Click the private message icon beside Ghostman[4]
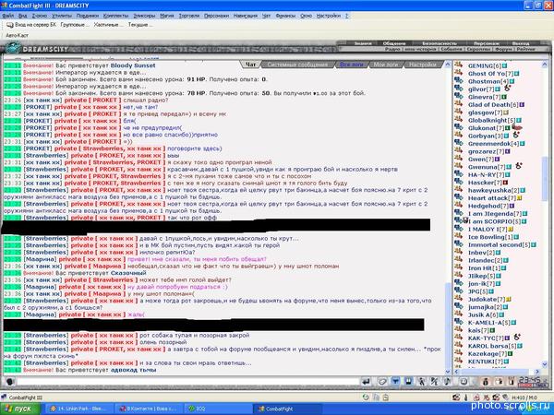 coord(459,80)
